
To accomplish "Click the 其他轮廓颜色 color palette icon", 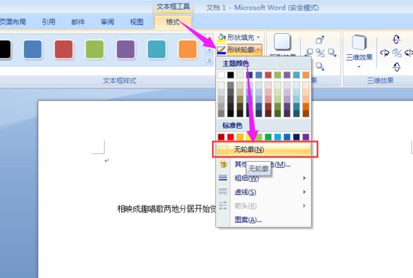I will point(223,164).
